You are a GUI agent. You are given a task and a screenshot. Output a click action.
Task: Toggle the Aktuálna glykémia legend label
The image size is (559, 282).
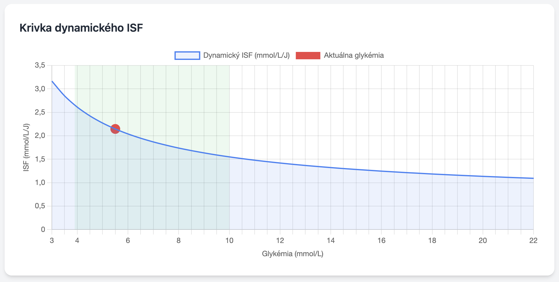coord(354,55)
